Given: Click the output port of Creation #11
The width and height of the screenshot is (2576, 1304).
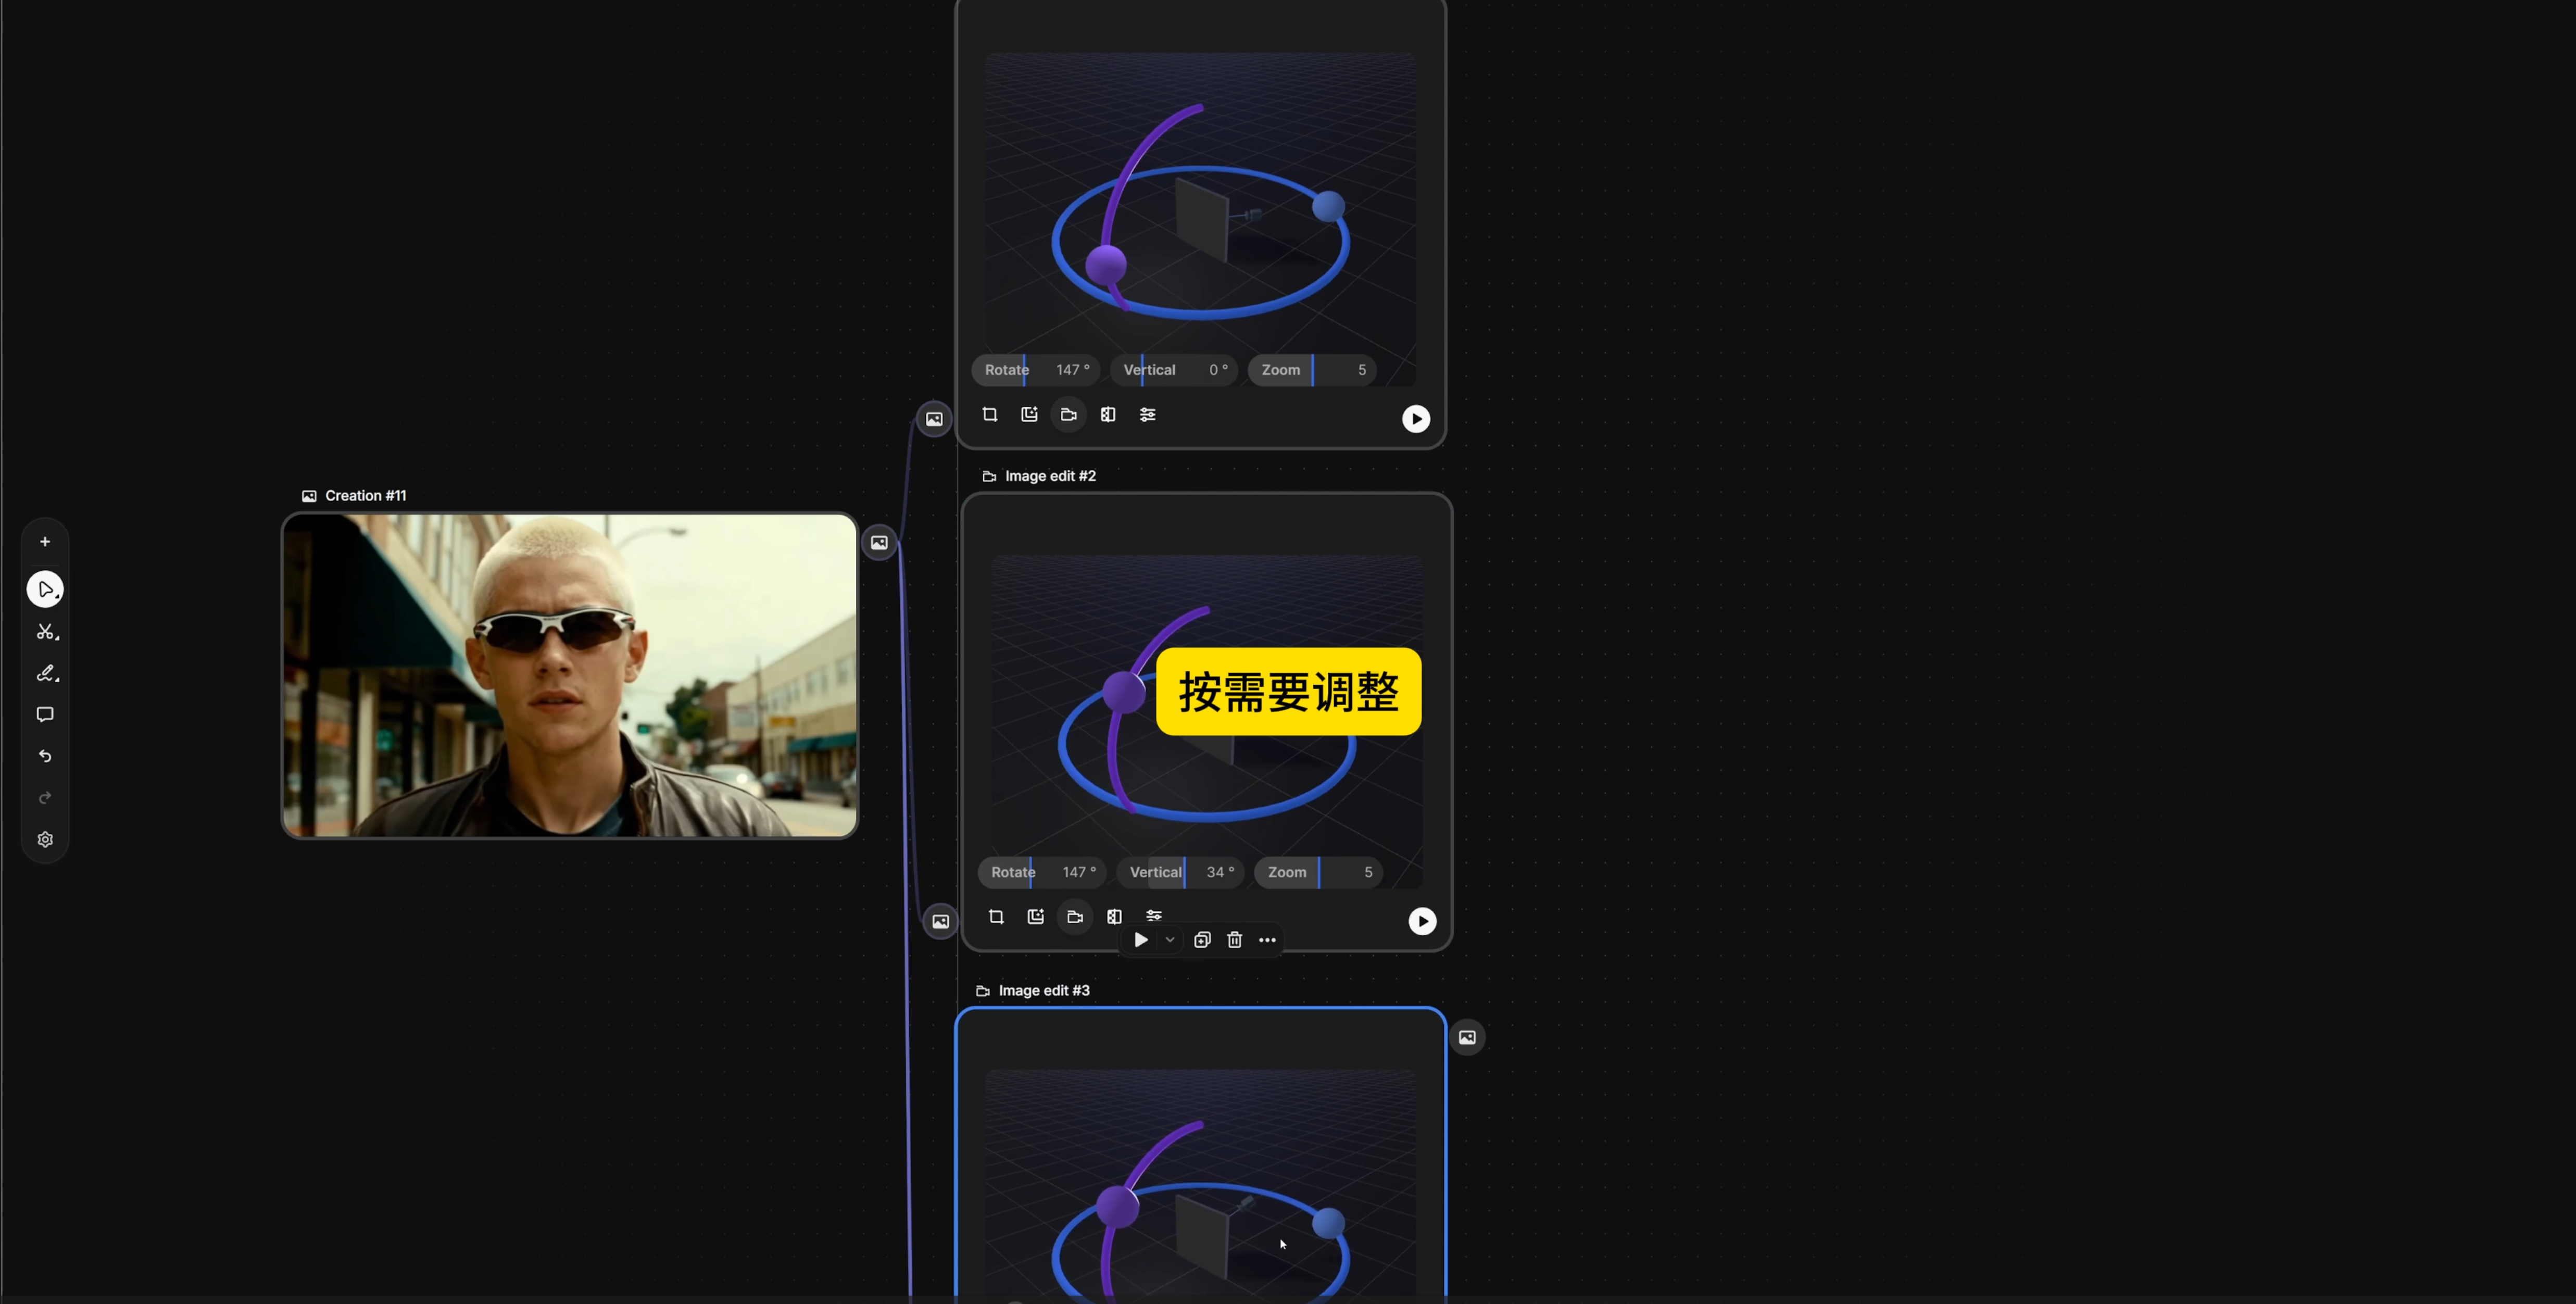Looking at the screenshot, I should 879,543.
